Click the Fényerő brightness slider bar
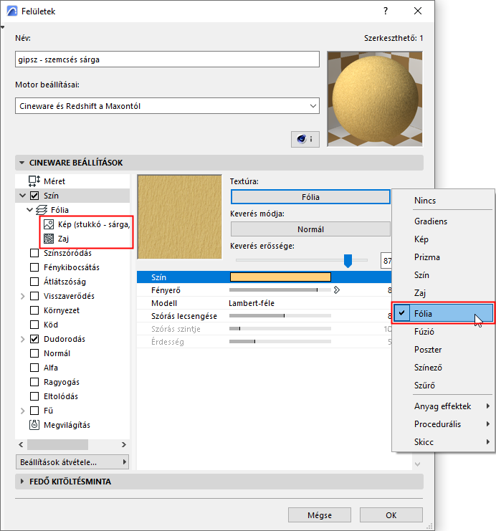This screenshot has width=496, height=531. 280,290
